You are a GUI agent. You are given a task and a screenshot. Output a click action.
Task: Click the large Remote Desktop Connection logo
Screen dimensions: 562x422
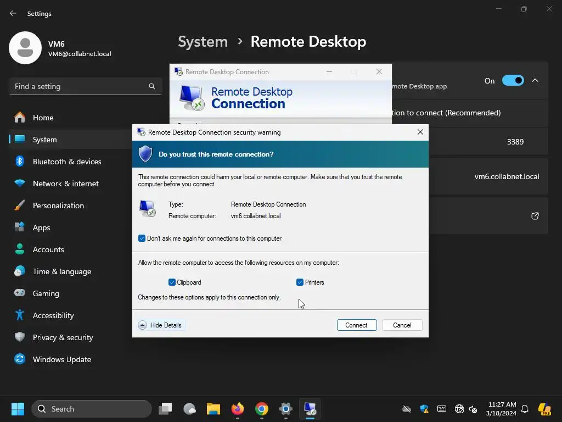[192, 98]
